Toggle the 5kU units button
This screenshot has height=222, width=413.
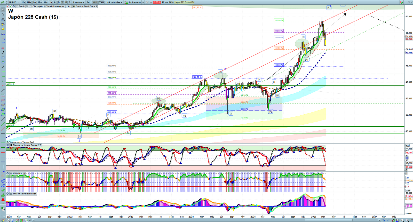89,2
